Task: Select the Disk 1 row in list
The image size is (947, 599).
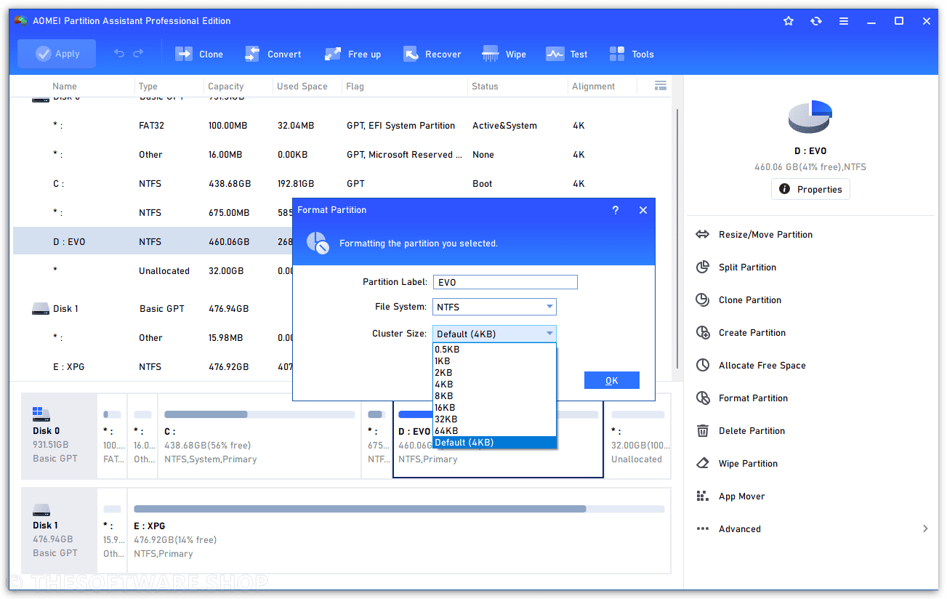Action: [x=153, y=308]
